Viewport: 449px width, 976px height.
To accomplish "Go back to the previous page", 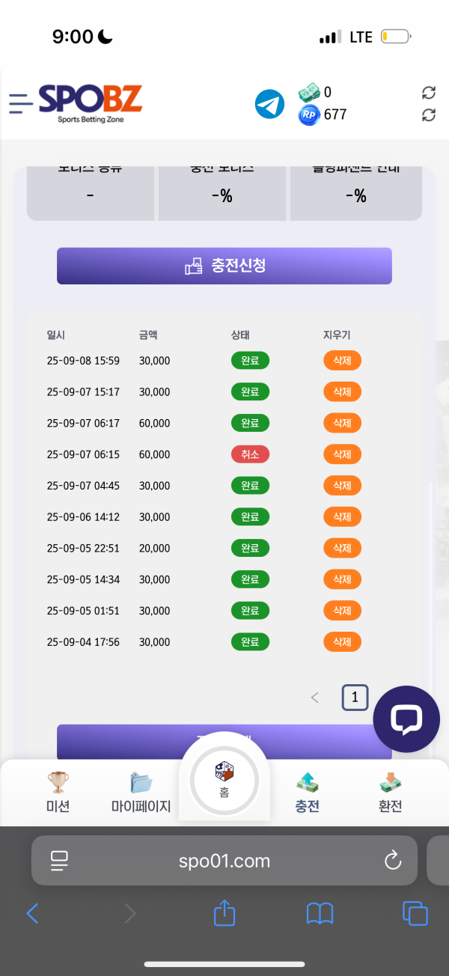I will point(32,913).
